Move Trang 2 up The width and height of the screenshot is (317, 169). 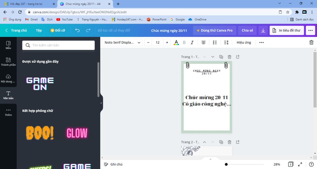click(204, 142)
